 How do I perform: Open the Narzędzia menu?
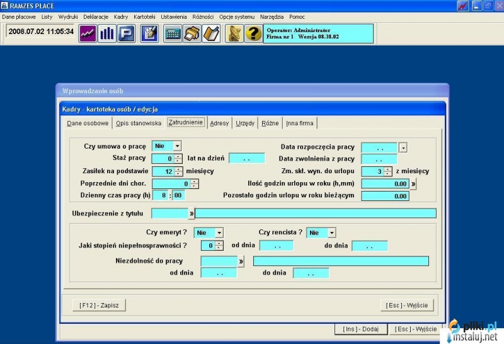click(272, 17)
